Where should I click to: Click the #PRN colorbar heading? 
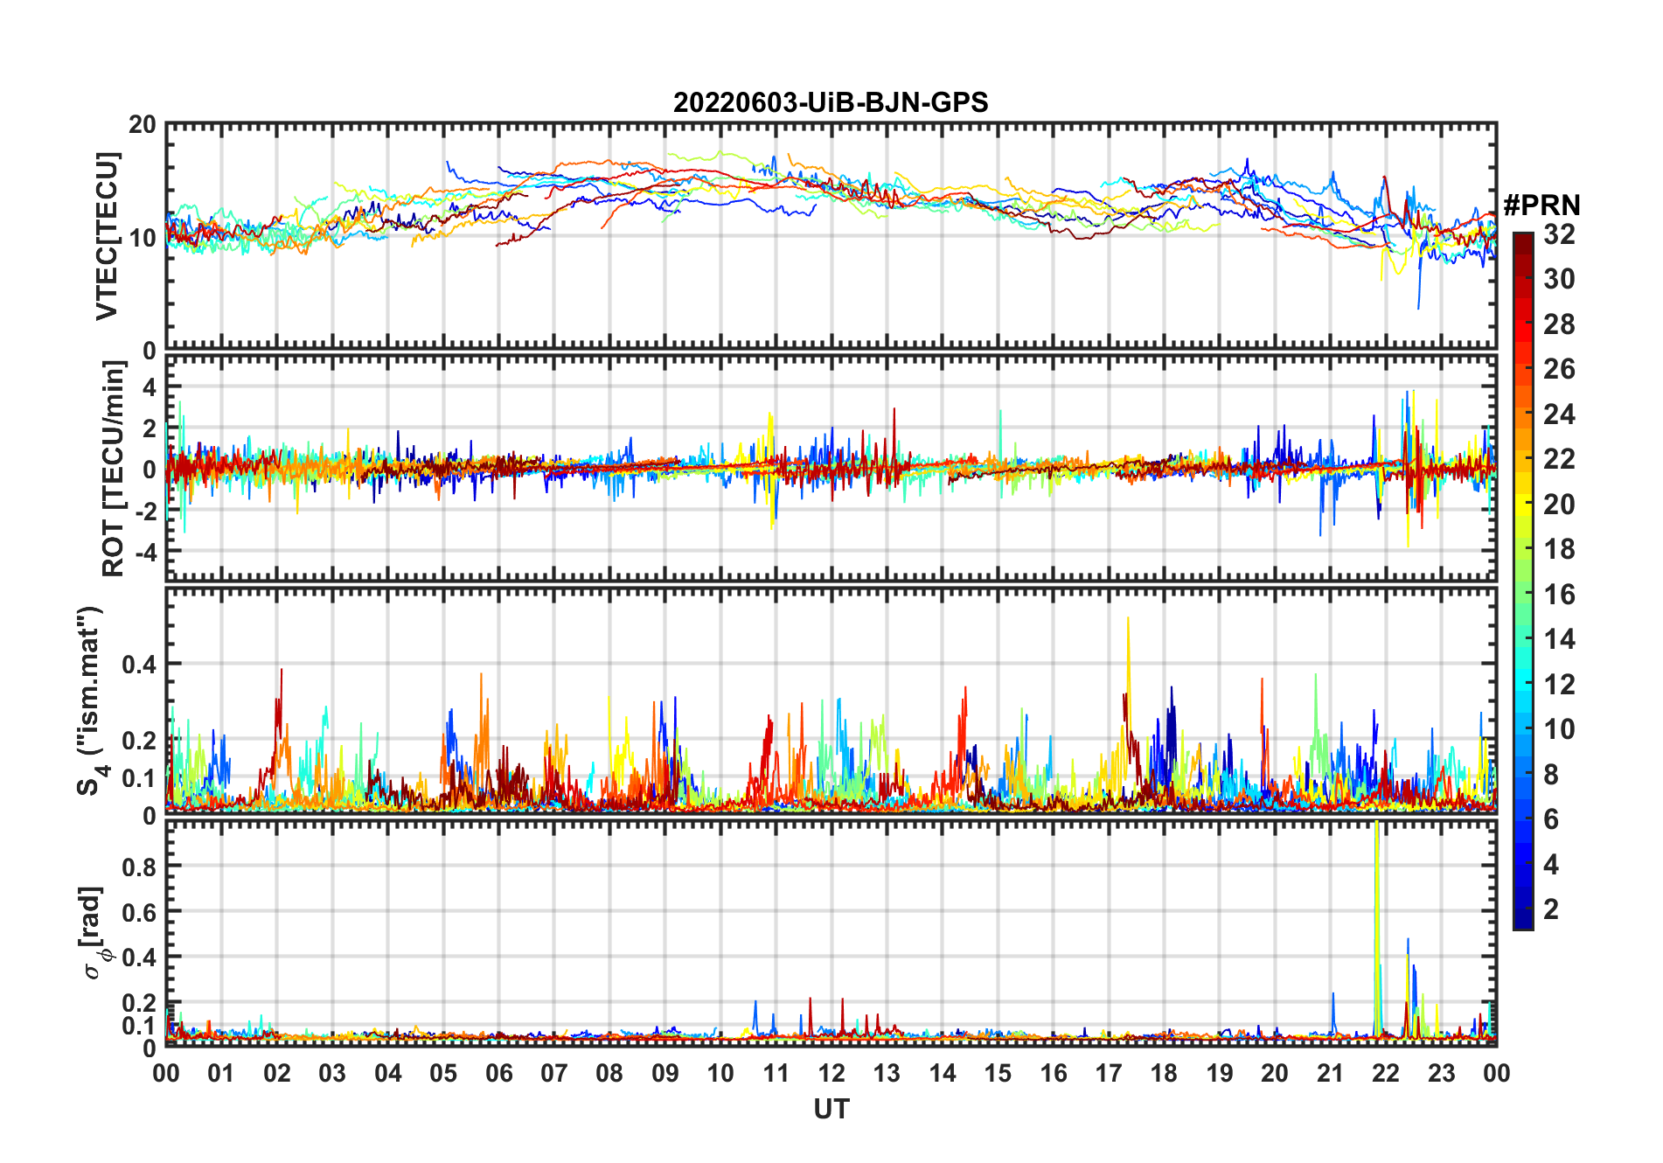click(1541, 205)
